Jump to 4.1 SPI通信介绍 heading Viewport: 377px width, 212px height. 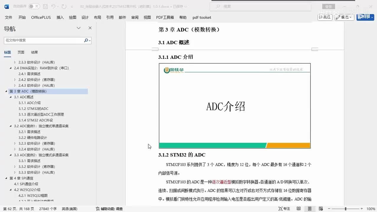click(26, 184)
